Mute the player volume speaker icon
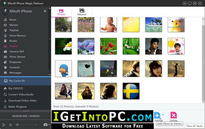 (x=17, y=125)
